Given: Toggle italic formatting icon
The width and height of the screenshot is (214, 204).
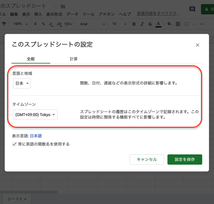Looking at the screenshot, I should (x=142, y=24).
